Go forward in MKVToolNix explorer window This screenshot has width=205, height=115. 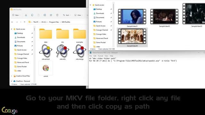pyautogui.click(x=17, y=22)
